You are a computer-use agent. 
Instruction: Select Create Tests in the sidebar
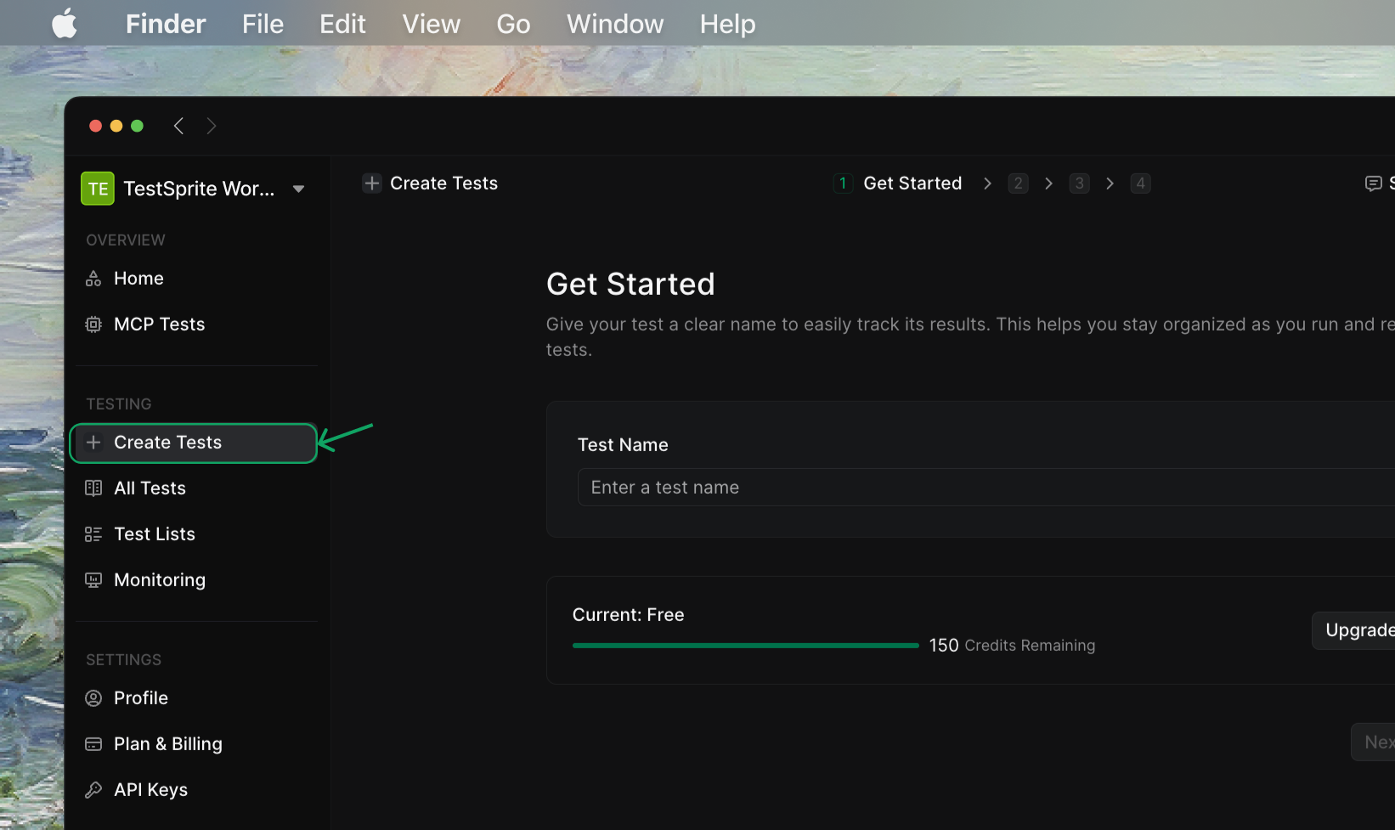[x=194, y=443]
